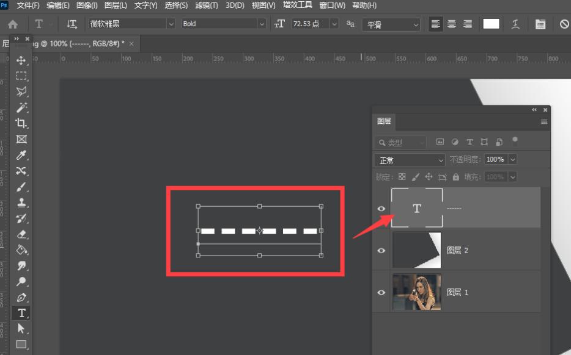The image size is (571, 355).
Task: Left align text button
Action: coord(435,24)
